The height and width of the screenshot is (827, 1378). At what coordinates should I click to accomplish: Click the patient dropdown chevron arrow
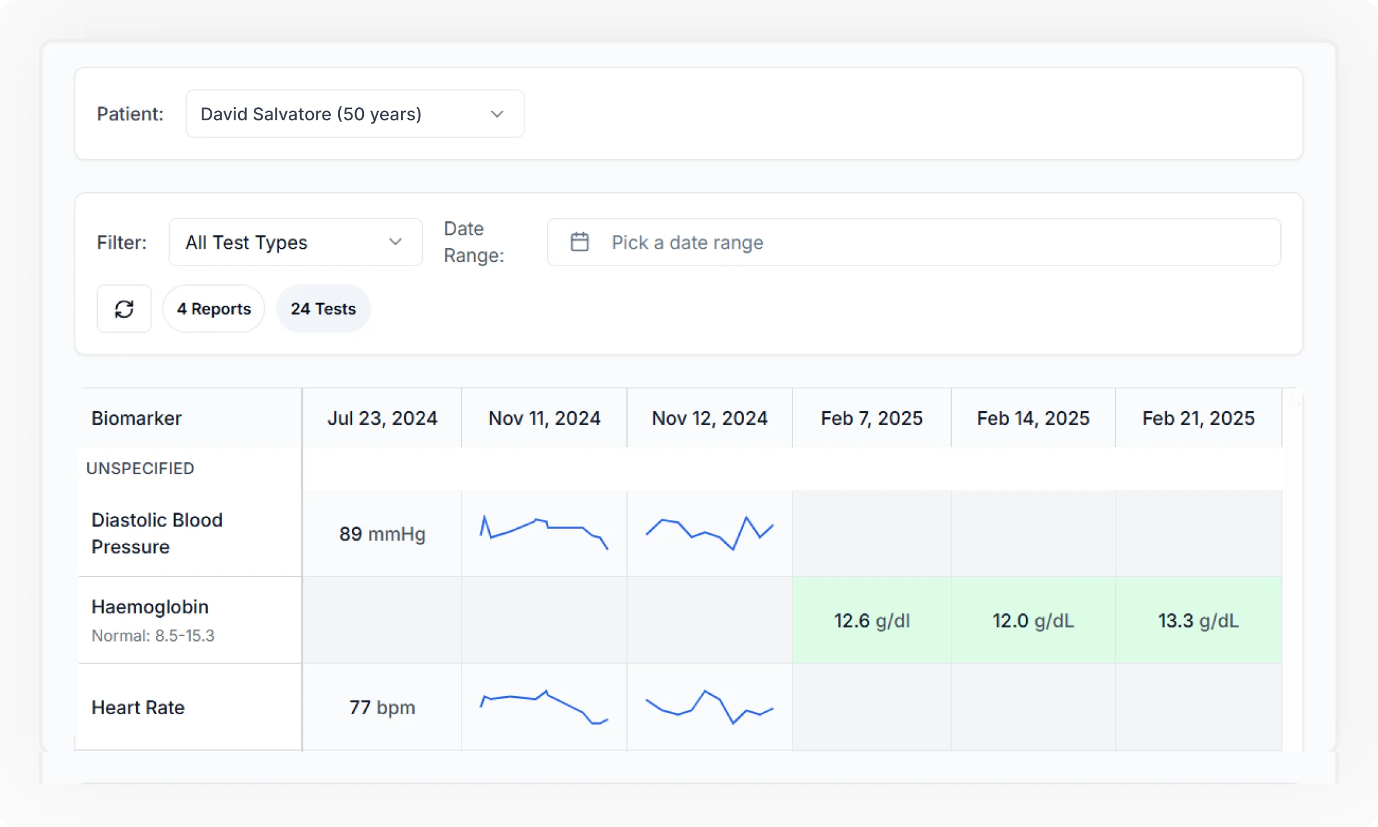[x=497, y=114]
